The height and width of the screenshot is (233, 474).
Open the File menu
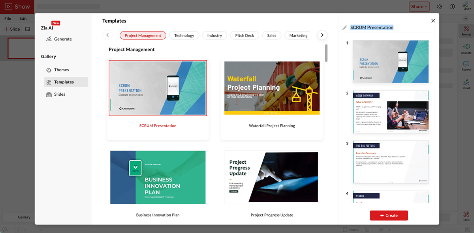(x=8, y=18)
